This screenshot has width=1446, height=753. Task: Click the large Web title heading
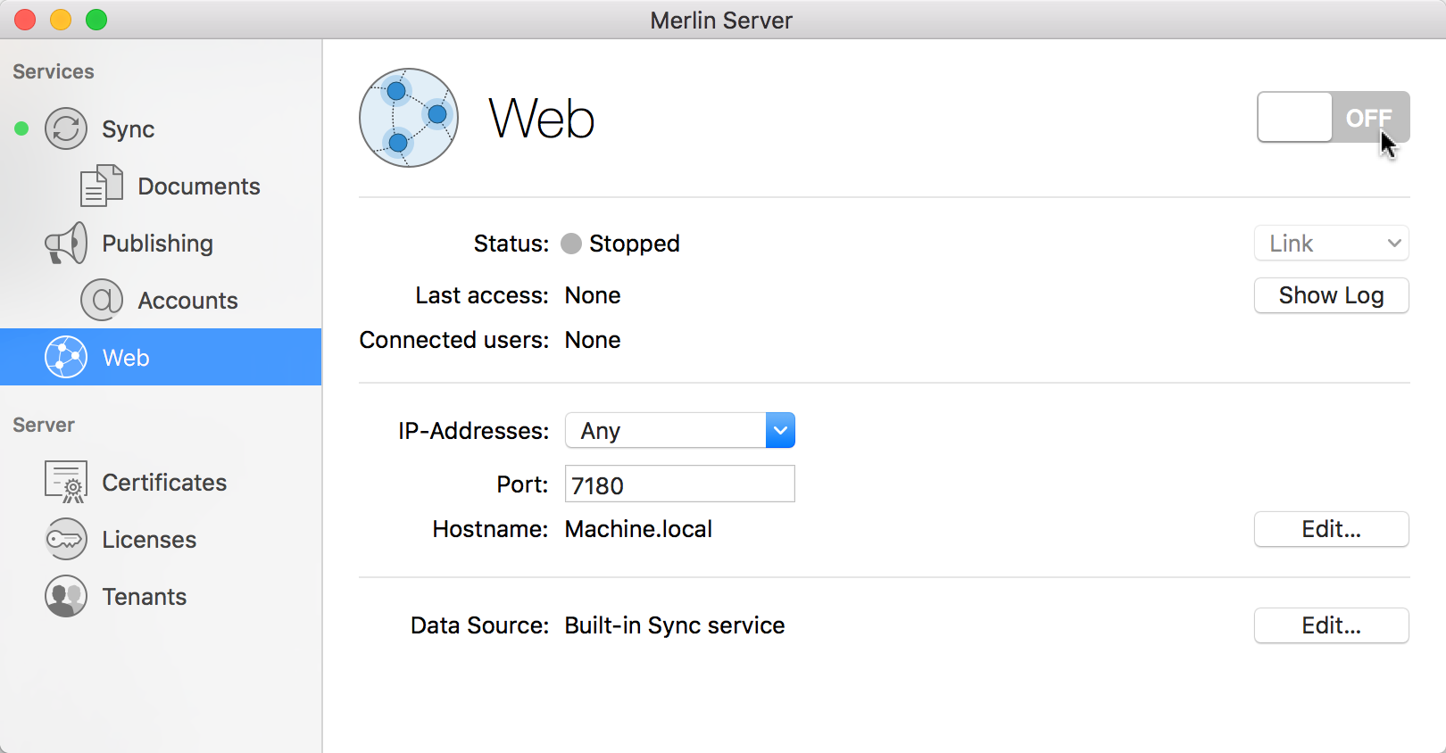coord(541,118)
